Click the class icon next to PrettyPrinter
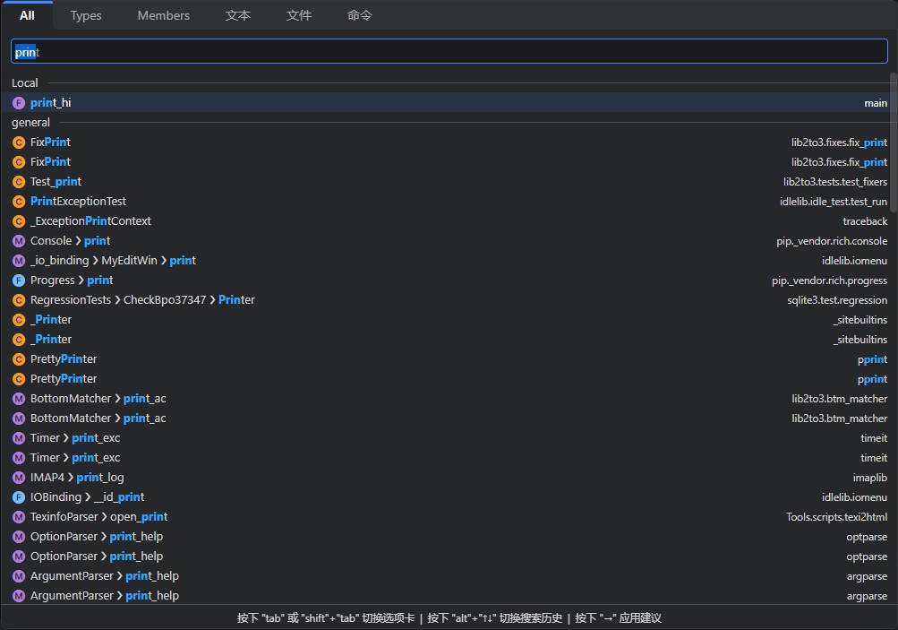Image resolution: width=898 pixels, height=630 pixels. coord(18,359)
